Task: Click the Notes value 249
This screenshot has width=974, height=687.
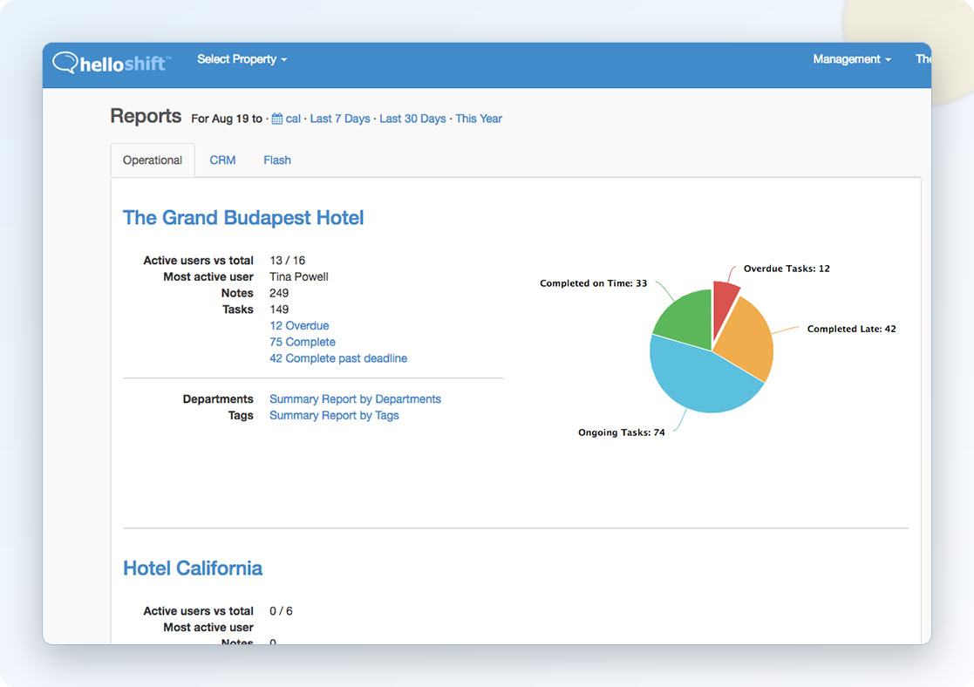Action: 279,293
